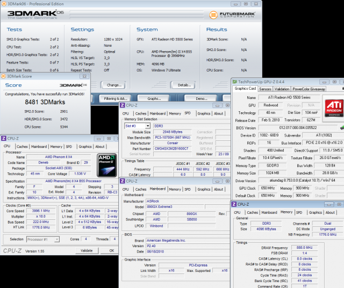The height and width of the screenshot is (288, 344).
Task: Open SPD tab in CPU-Z Memory timings window
Action: coord(299,213)
